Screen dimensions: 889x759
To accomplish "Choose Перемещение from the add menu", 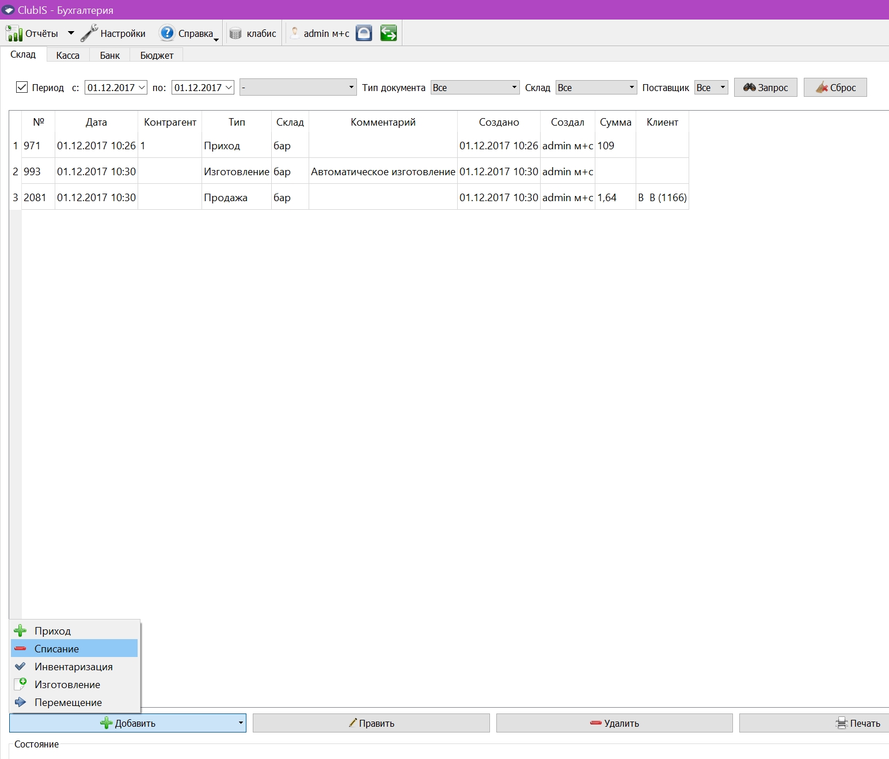I will (x=74, y=702).
